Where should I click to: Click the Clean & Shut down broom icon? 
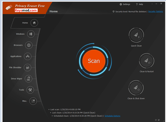pos(136,88)
